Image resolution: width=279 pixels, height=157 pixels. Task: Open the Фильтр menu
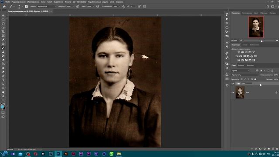click(68, 2)
